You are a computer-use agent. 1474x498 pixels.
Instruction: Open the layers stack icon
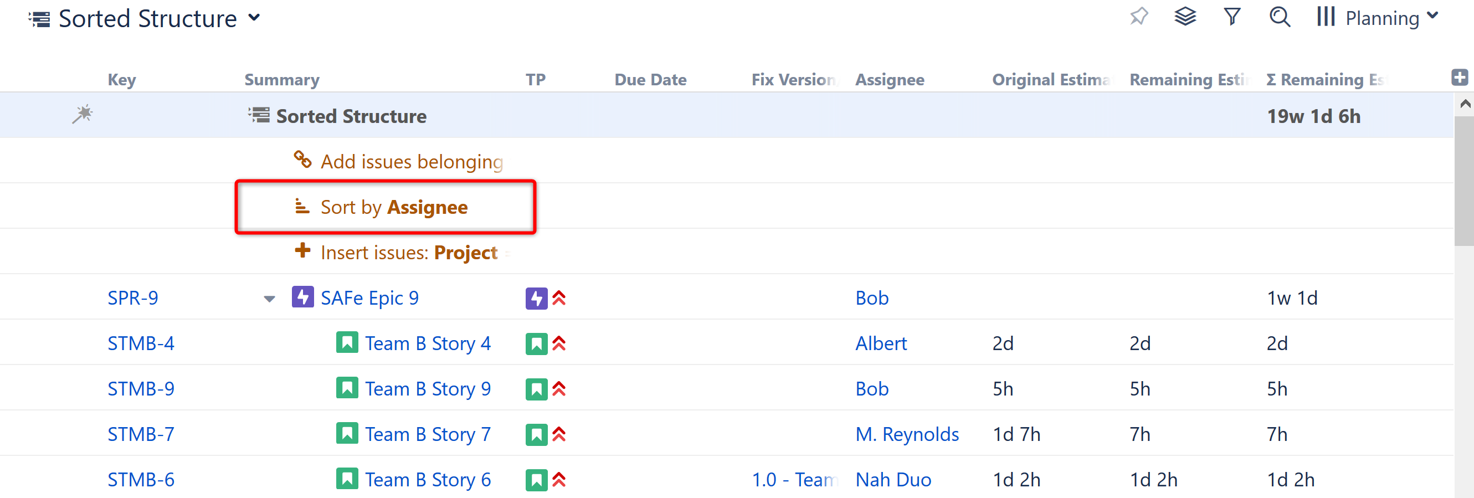(x=1185, y=17)
